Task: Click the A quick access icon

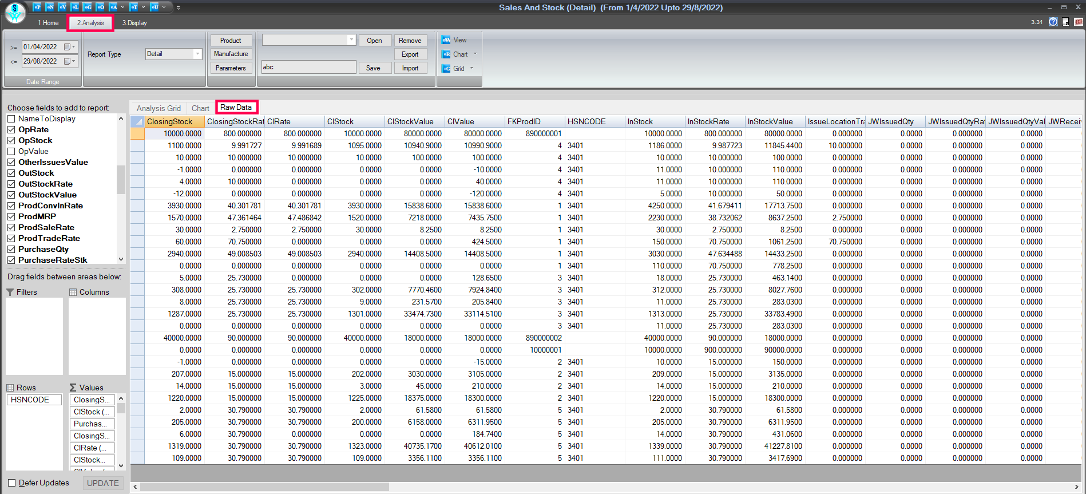Action: point(113,7)
